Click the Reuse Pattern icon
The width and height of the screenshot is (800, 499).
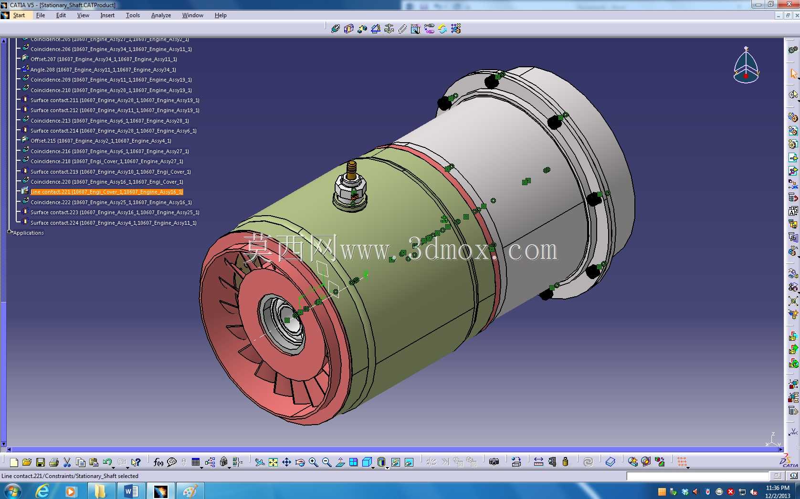(456, 29)
